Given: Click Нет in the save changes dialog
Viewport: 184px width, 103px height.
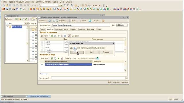Looking at the screenshot, I should (x=91, y=52).
